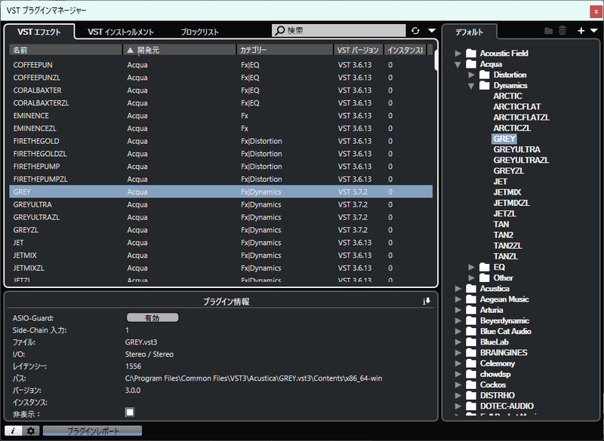Click the GREY.vst3 file name value
The height and width of the screenshot is (441, 604).
tap(141, 342)
